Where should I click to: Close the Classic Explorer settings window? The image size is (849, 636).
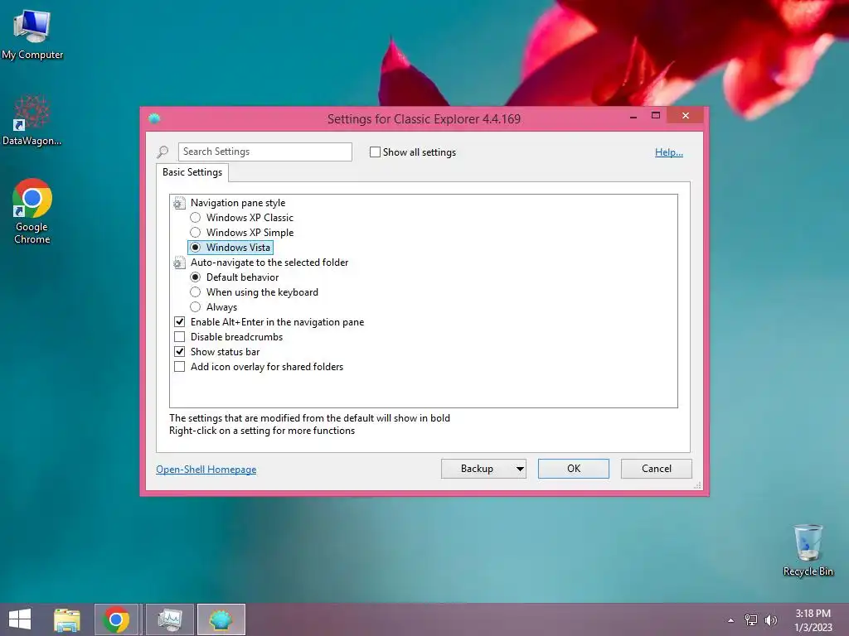(686, 116)
